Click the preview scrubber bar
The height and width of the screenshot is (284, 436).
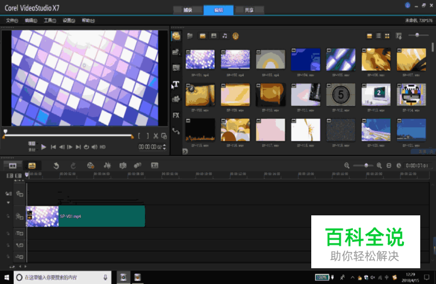(x=68, y=135)
